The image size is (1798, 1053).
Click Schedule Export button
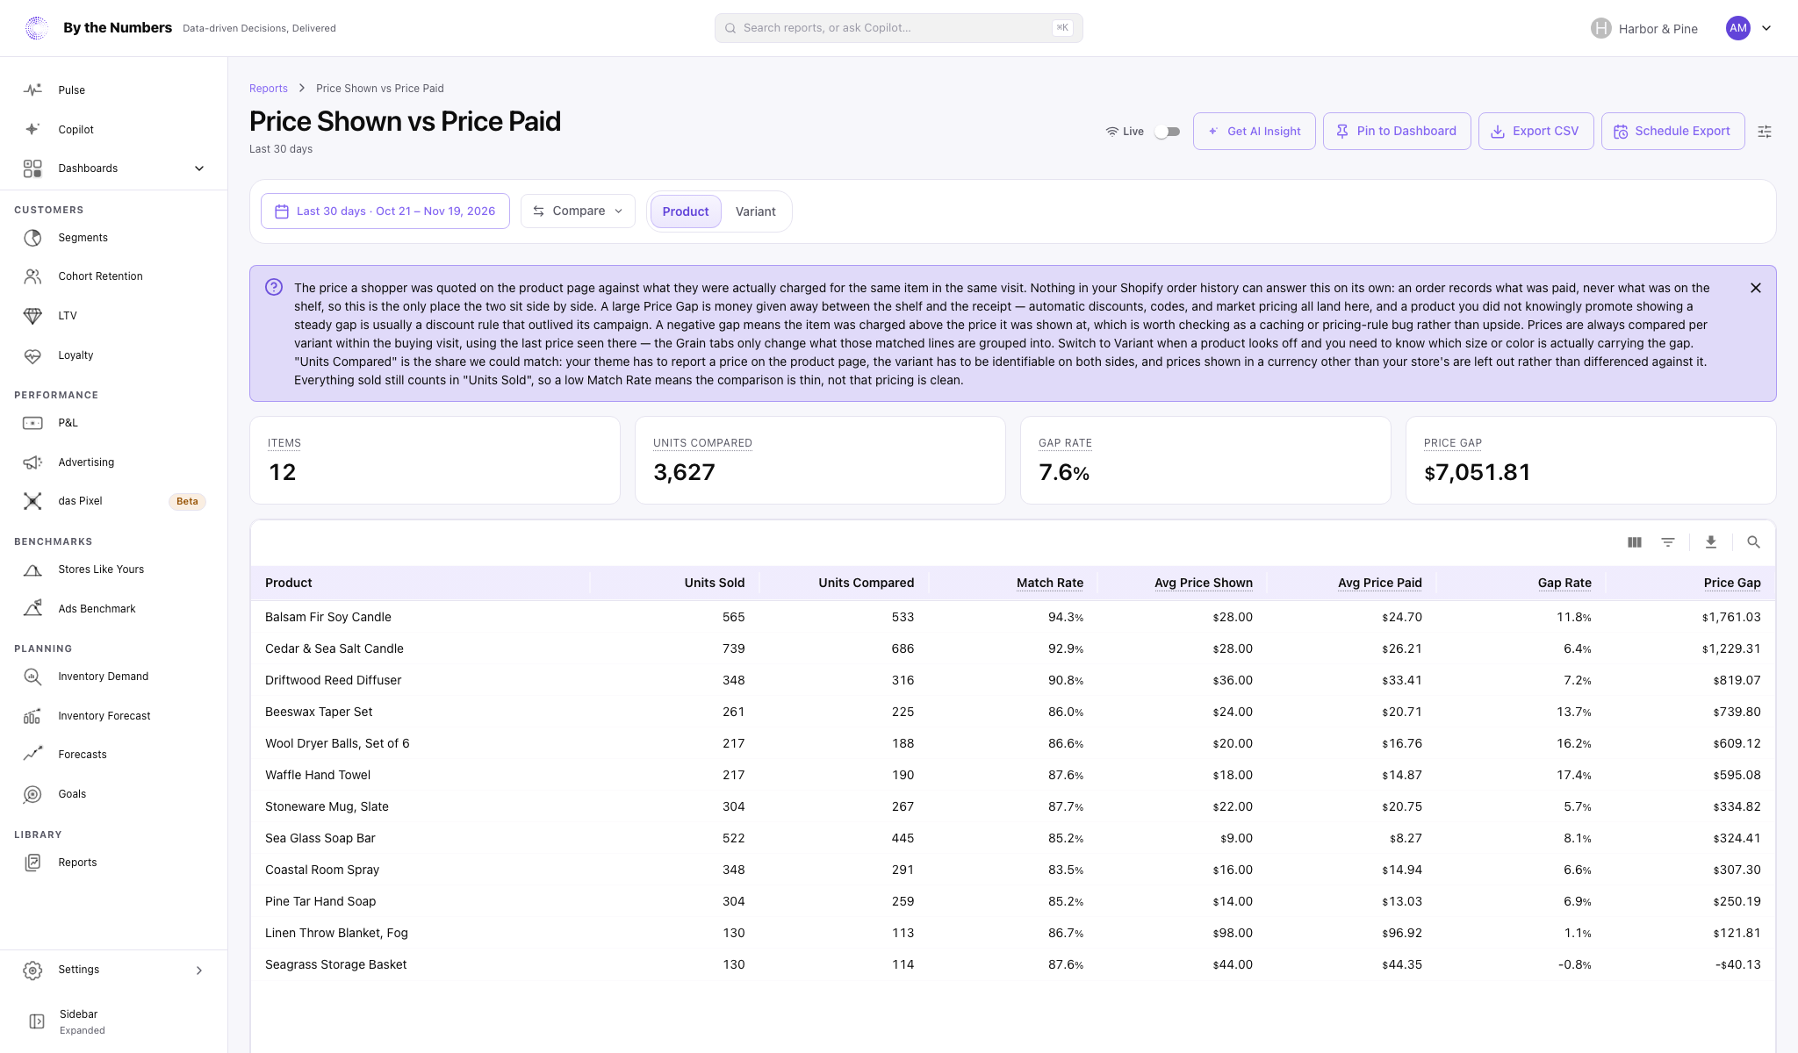tap(1673, 132)
